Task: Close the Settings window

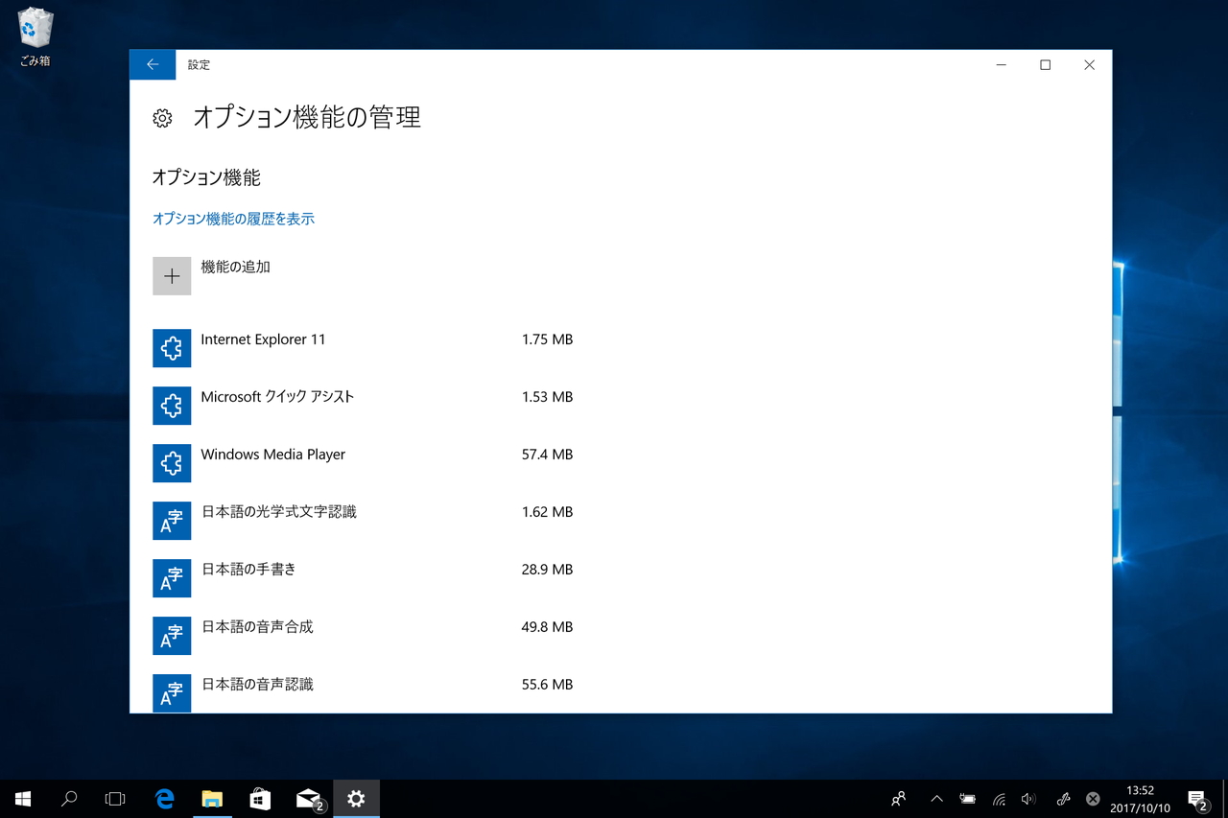Action: pyautogui.click(x=1090, y=64)
